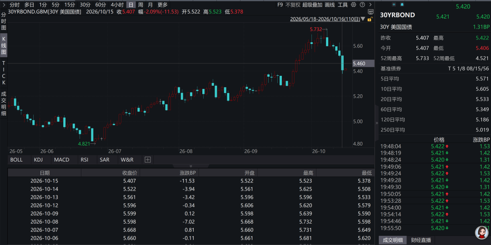Click the WP monitor icon above the chart
The image size is (491, 245).
click(x=371, y=12)
